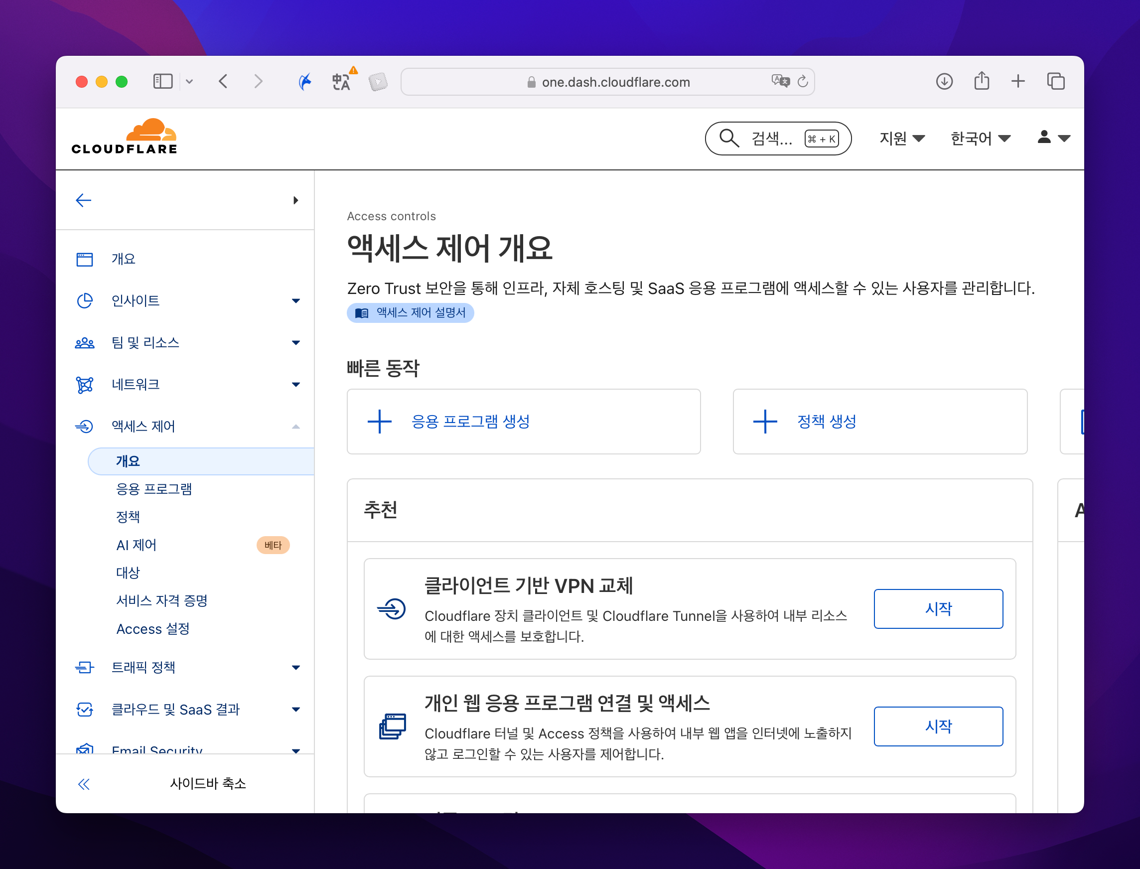
Task: Open the user profile account icon
Action: (x=1044, y=138)
